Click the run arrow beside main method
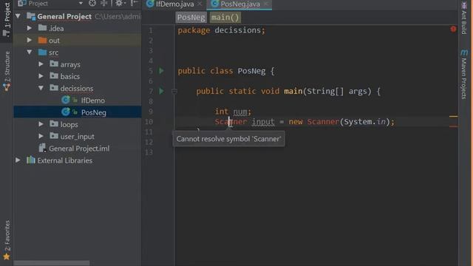Image resolution: width=473 pixels, height=266 pixels. click(x=161, y=91)
